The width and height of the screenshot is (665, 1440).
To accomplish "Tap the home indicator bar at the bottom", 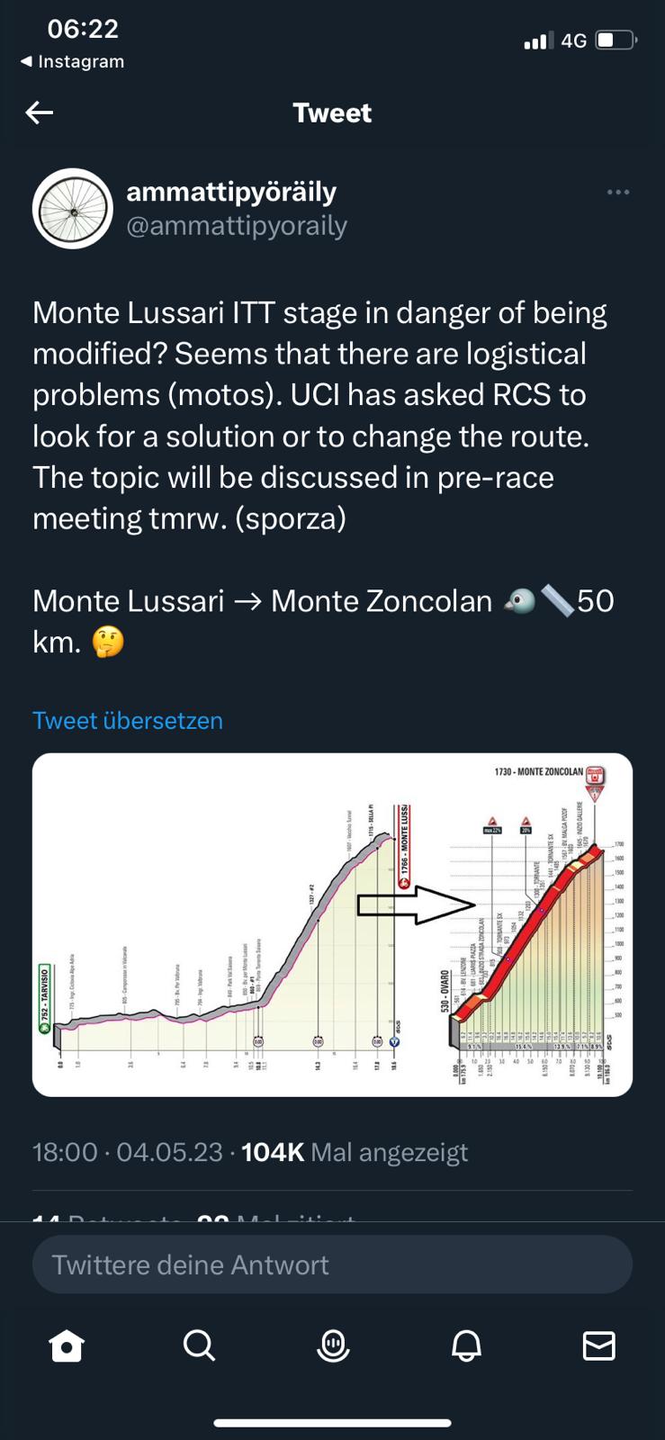I will pyautogui.click(x=332, y=1423).
